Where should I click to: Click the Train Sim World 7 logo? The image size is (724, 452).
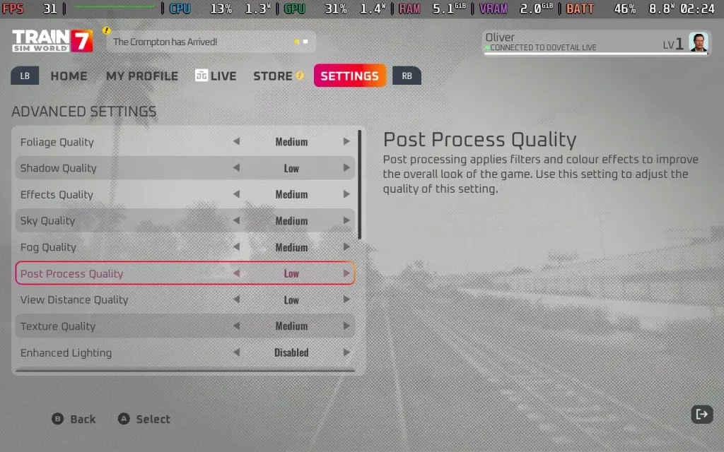pos(52,40)
